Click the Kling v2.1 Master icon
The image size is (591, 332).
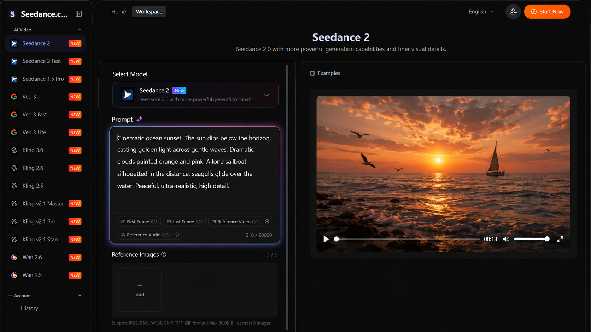click(14, 204)
